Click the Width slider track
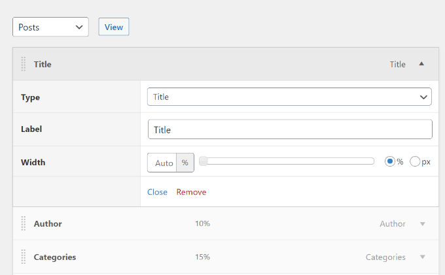Viewport: 445px width, 275px height. coord(288,161)
